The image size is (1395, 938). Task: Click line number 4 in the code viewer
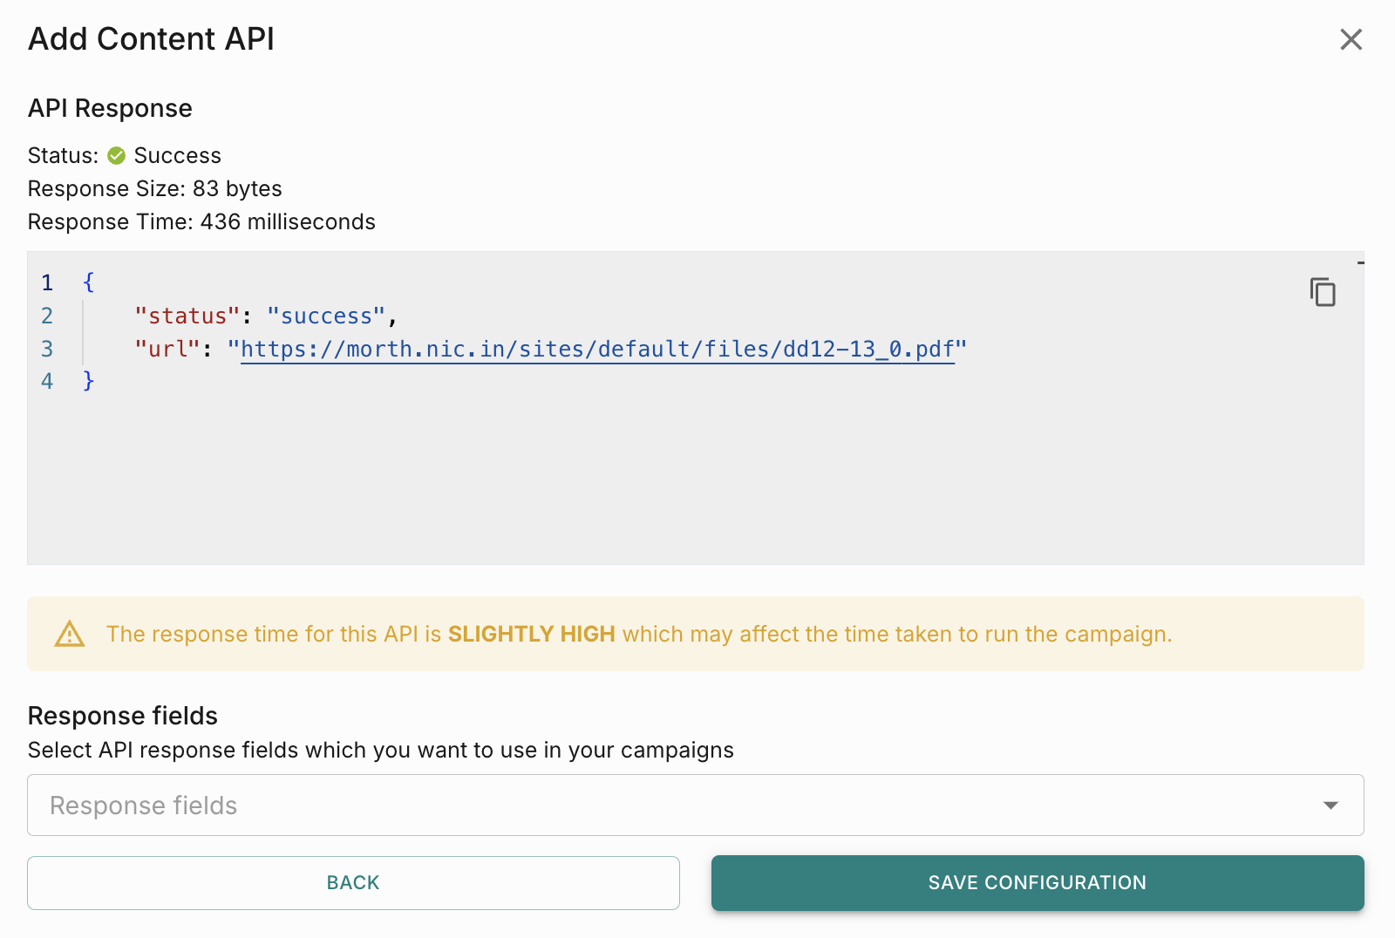point(47,381)
